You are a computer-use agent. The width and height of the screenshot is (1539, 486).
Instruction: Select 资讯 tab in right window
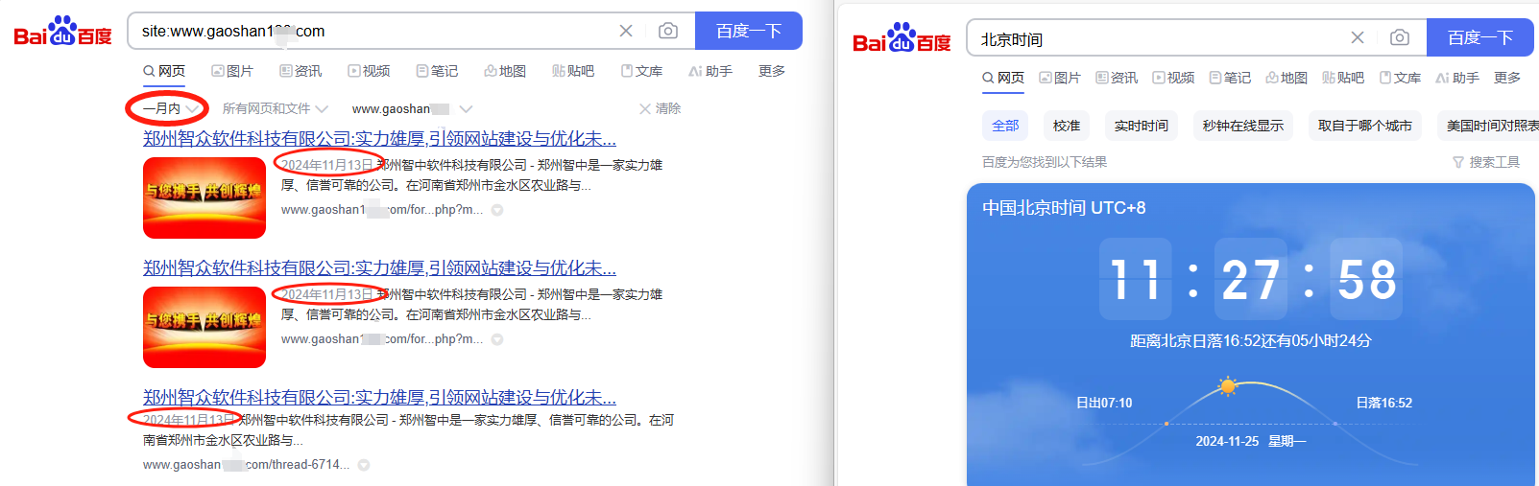pyautogui.click(x=1117, y=78)
